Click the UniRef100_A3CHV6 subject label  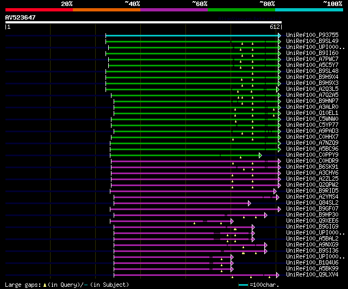click(x=312, y=173)
